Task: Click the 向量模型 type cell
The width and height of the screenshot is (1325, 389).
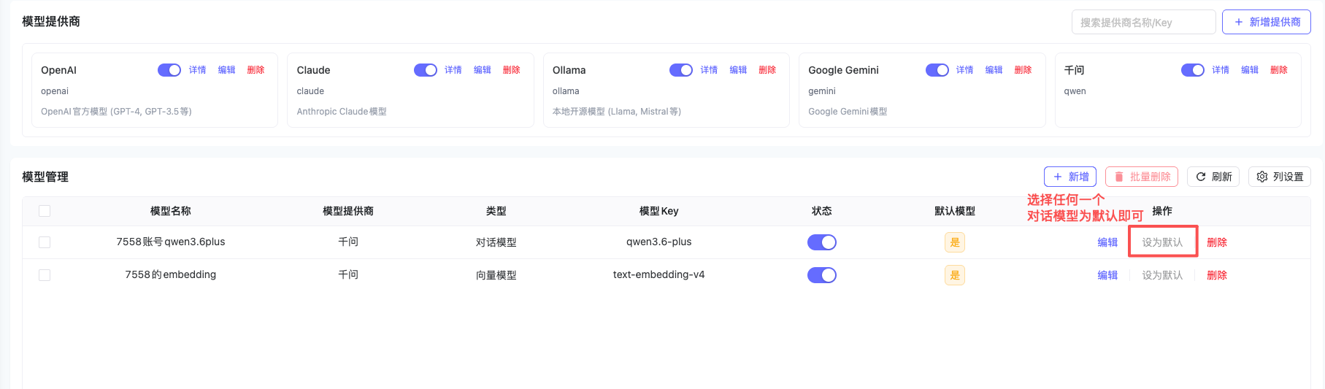Action: (x=496, y=275)
